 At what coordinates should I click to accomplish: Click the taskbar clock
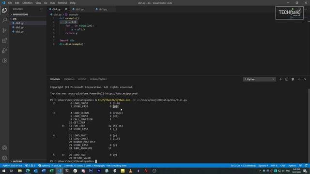point(296,171)
